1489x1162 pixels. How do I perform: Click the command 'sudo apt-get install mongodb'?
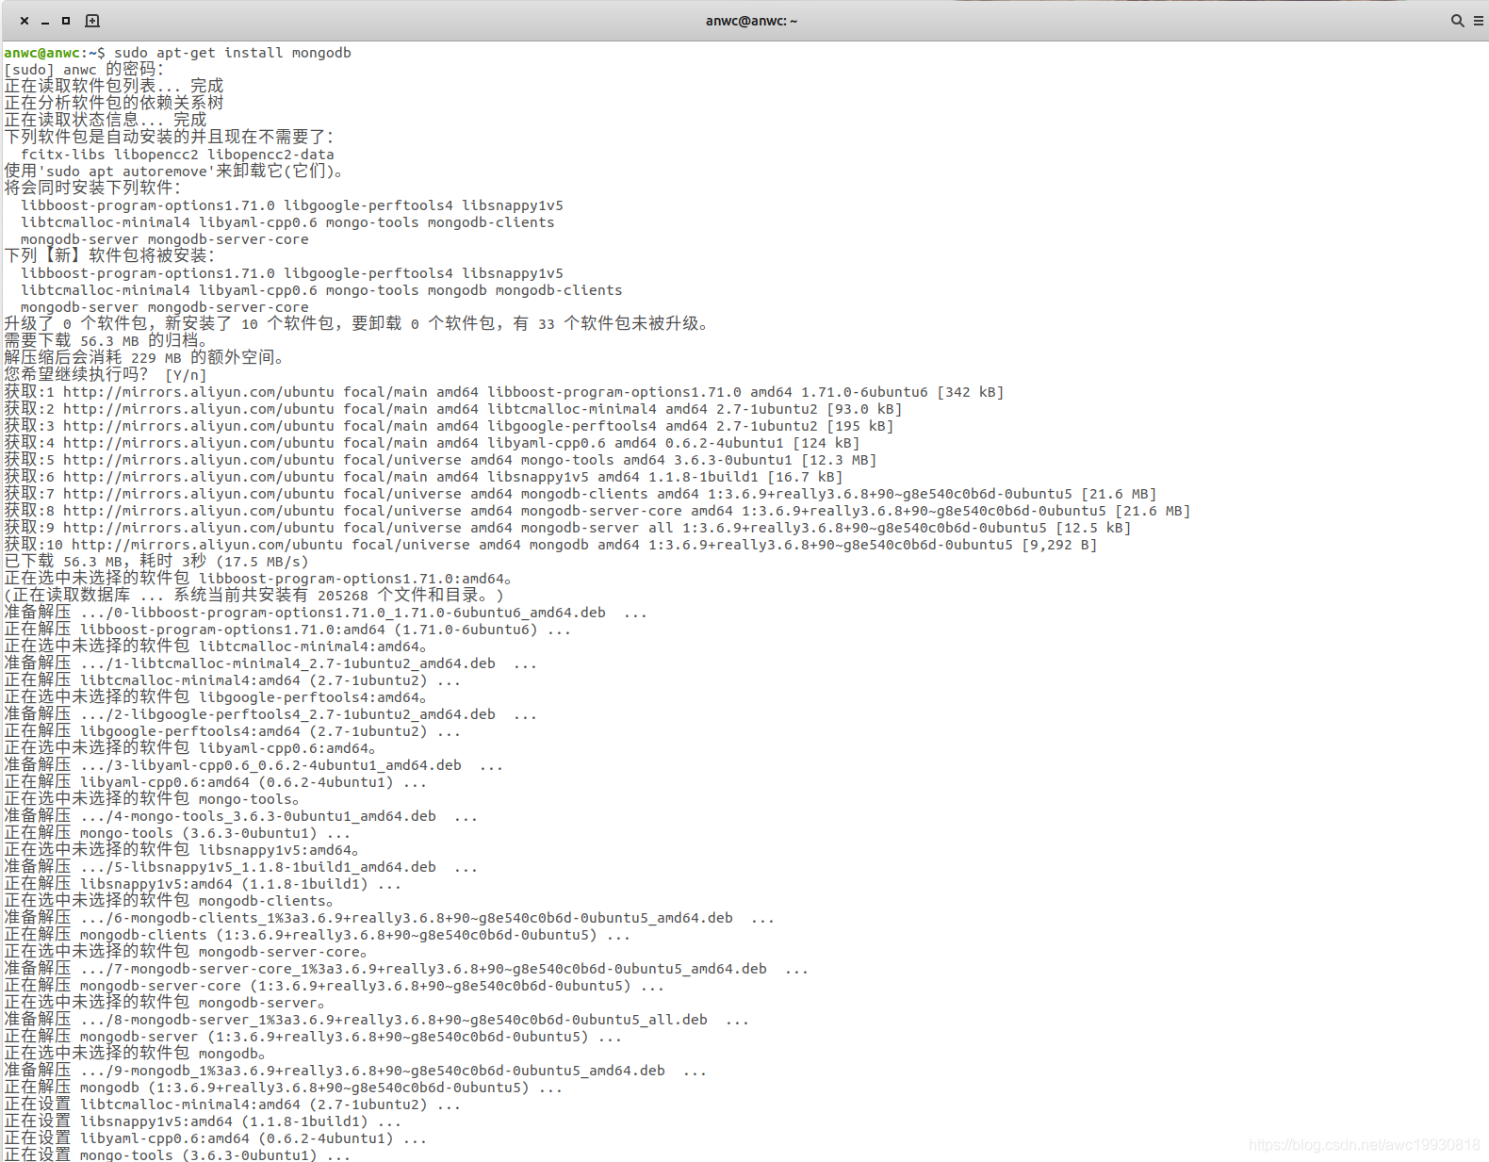click(233, 53)
